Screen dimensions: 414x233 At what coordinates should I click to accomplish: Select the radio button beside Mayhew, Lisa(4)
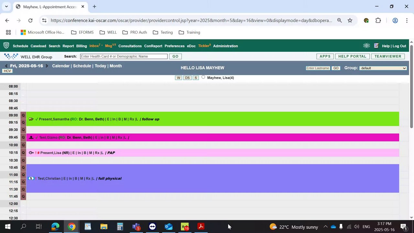pos(203,77)
